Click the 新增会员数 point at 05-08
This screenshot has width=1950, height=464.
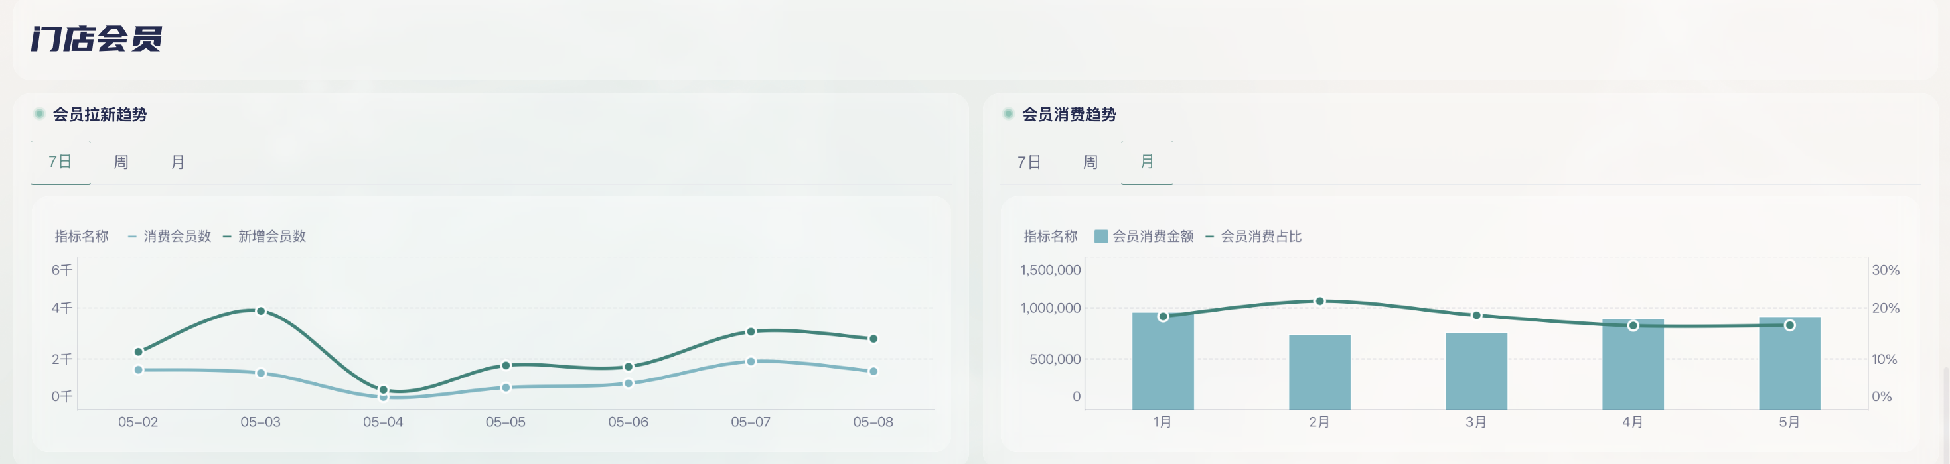pyautogui.click(x=873, y=339)
